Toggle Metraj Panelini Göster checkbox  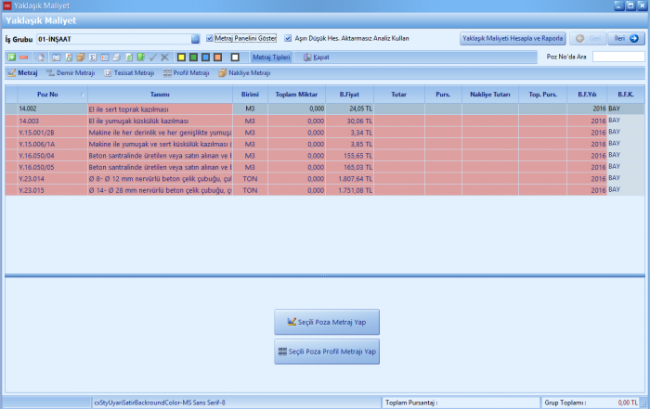210,39
